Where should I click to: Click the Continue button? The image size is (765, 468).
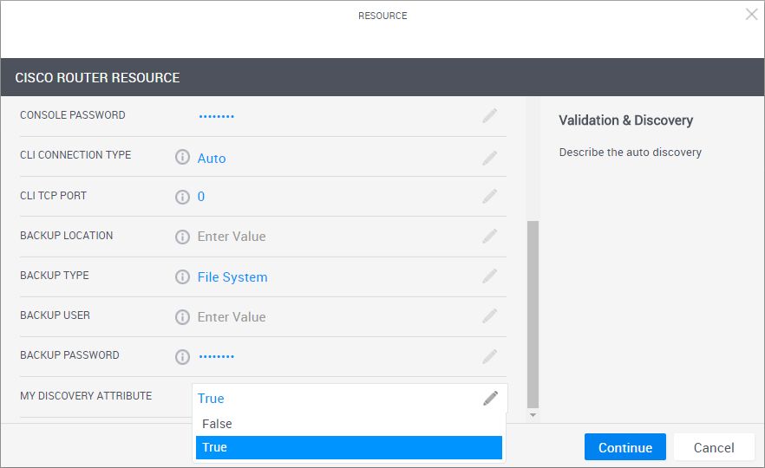click(625, 447)
